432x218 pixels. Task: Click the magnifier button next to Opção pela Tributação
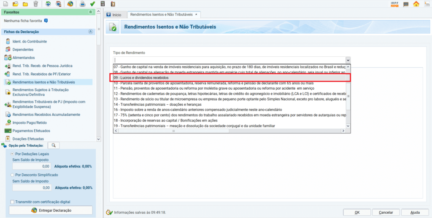[x=54, y=146]
